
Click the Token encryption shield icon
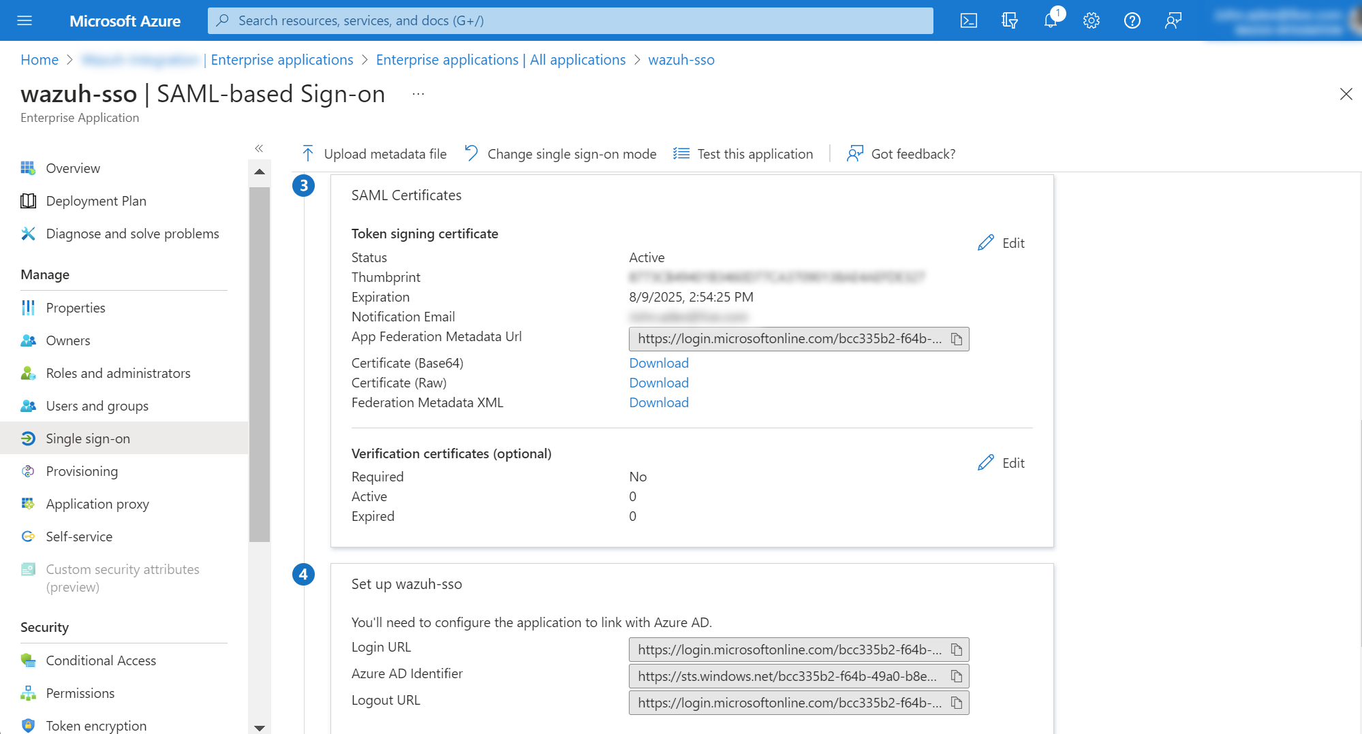pos(28,726)
